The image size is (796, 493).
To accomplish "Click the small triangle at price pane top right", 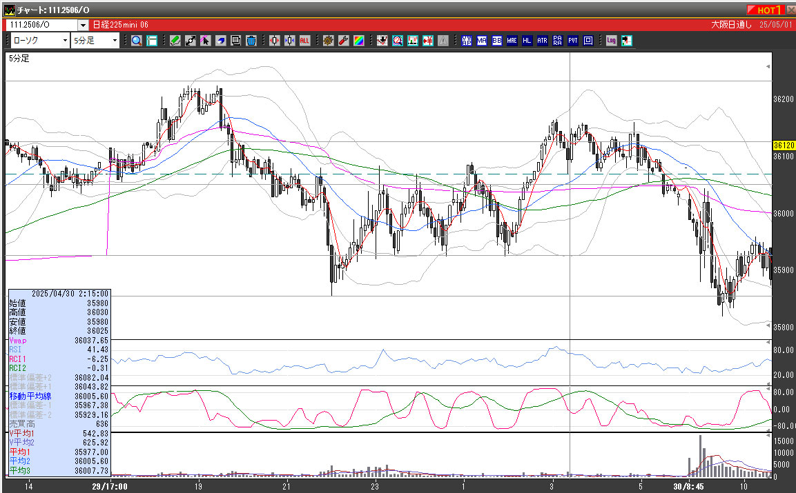I will [768, 66].
